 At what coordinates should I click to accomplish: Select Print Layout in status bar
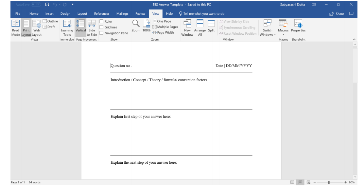click(x=300, y=182)
